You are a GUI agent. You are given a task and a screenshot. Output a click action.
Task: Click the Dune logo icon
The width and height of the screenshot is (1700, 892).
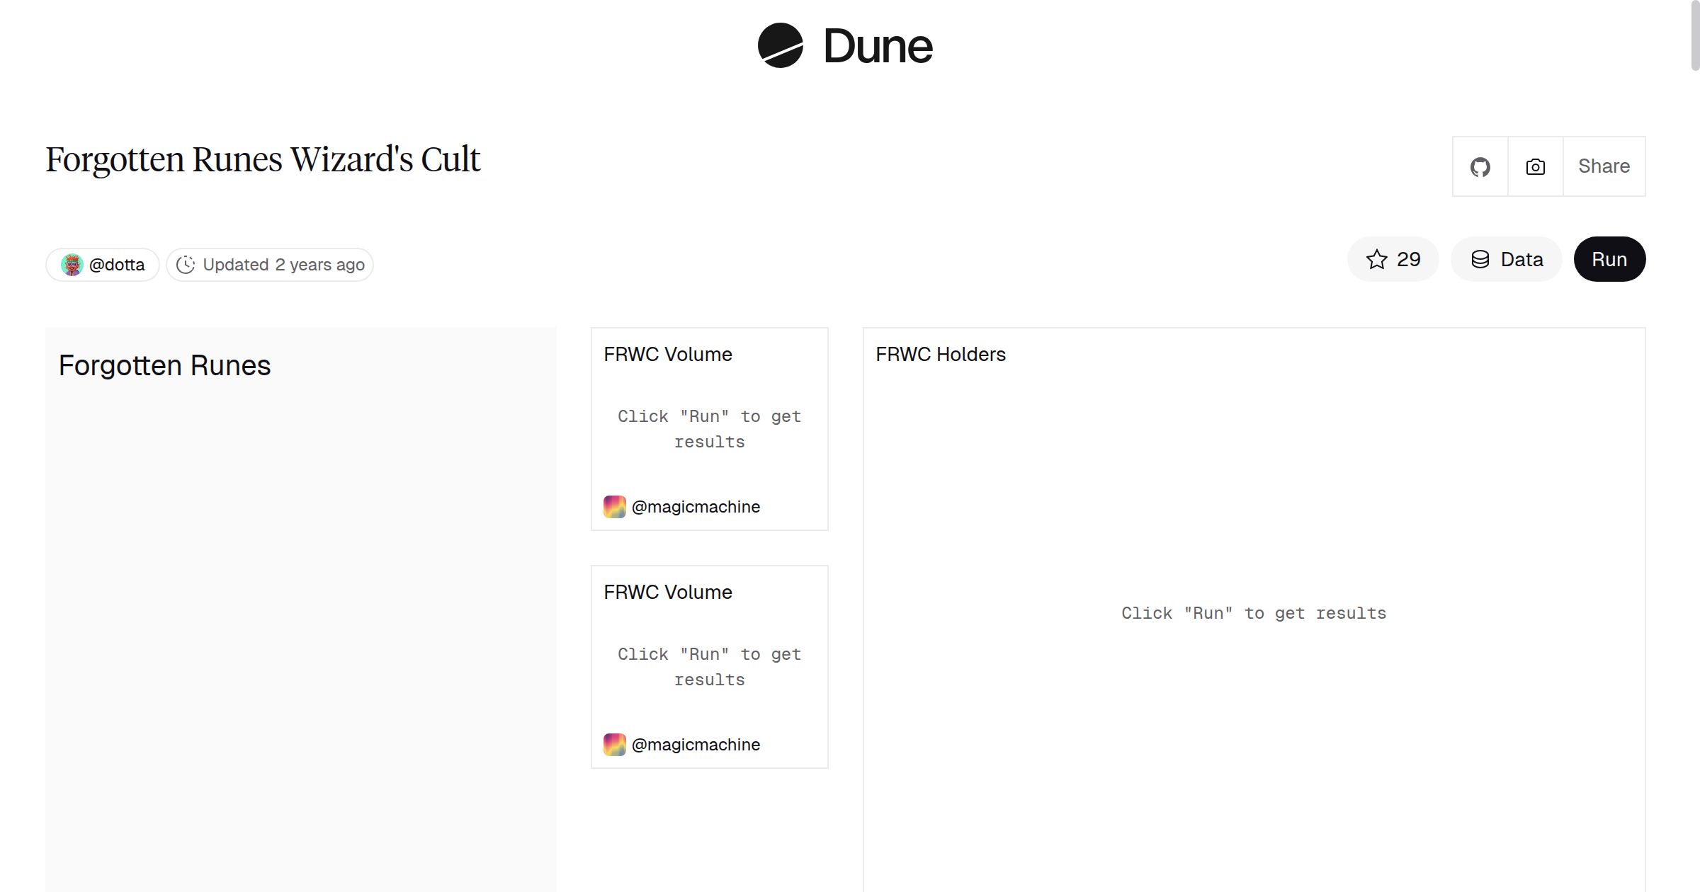pos(780,45)
